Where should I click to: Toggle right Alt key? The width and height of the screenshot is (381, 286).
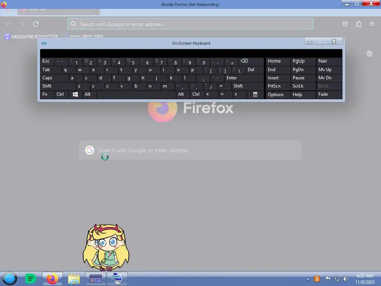point(183,94)
